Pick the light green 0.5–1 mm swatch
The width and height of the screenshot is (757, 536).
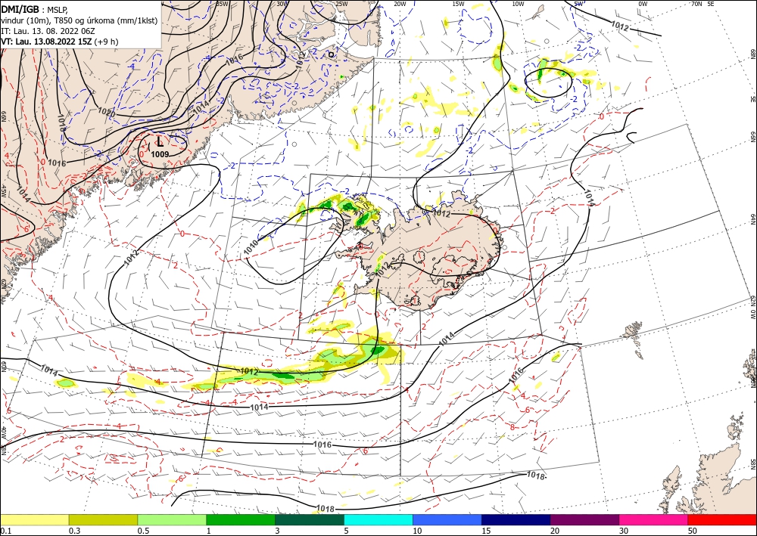tap(172, 519)
